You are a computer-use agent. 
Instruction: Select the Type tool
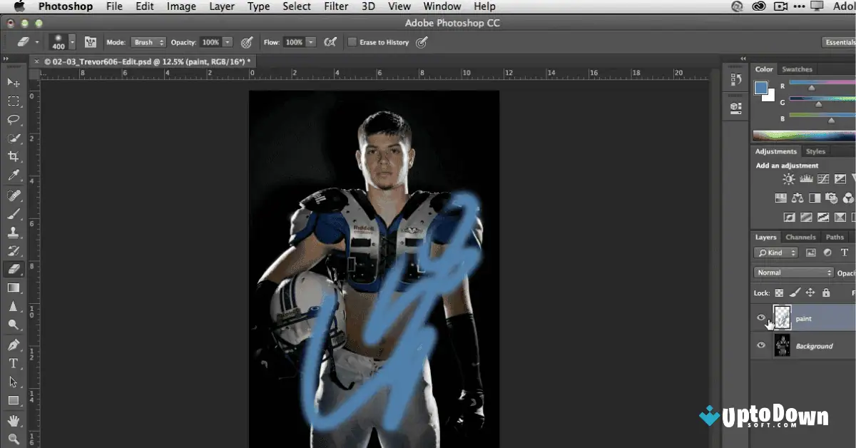point(13,362)
